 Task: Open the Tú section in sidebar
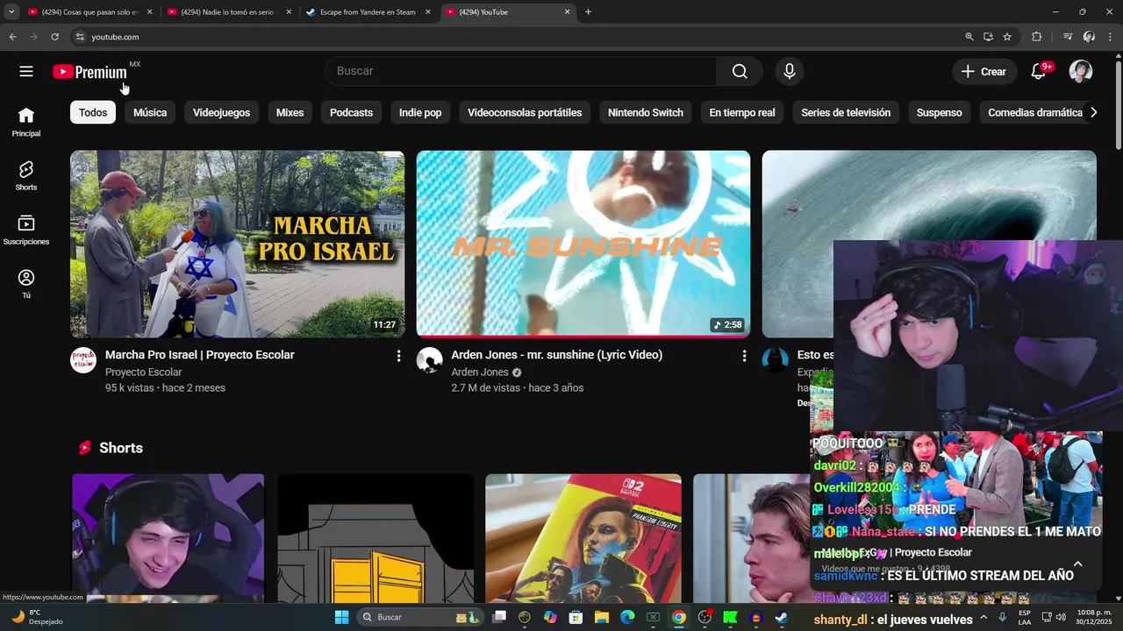point(26,284)
